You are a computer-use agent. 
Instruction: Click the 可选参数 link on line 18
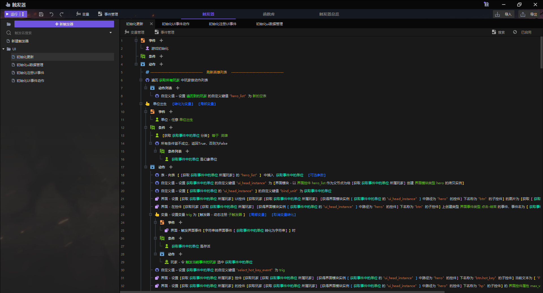pos(317,175)
